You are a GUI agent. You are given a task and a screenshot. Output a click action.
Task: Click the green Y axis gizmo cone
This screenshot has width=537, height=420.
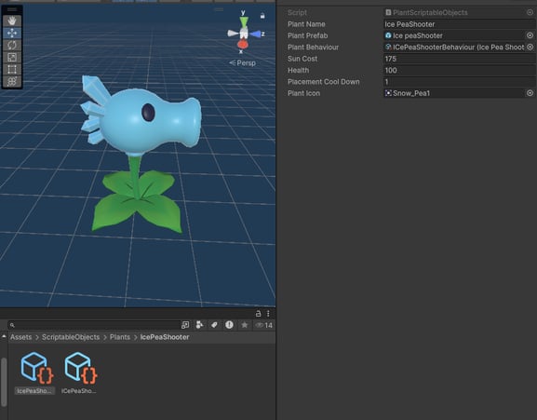point(244,22)
